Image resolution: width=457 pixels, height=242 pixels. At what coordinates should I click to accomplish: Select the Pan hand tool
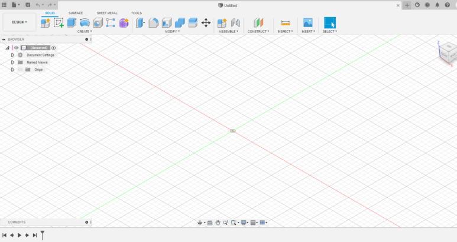[218, 223]
